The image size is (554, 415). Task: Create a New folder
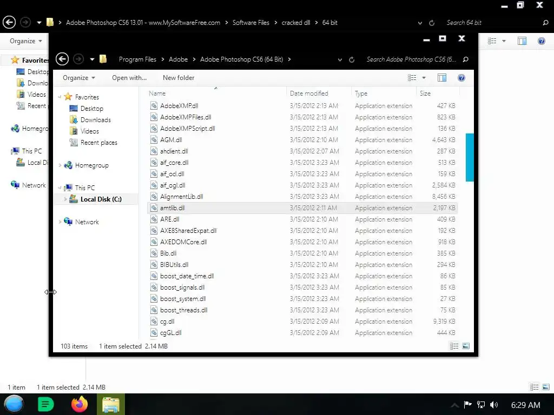pyautogui.click(x=179, y=78)
